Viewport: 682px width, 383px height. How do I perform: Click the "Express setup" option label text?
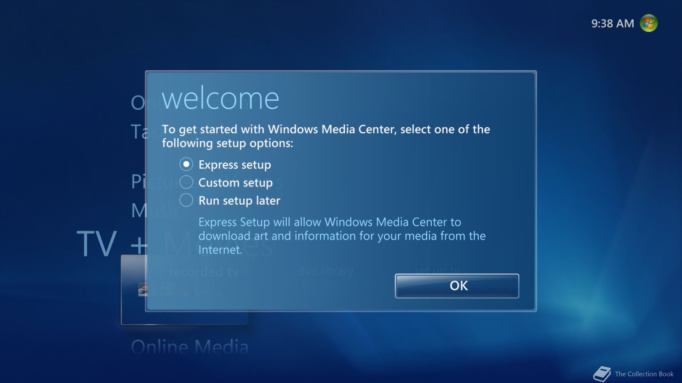tap(234, 165)
